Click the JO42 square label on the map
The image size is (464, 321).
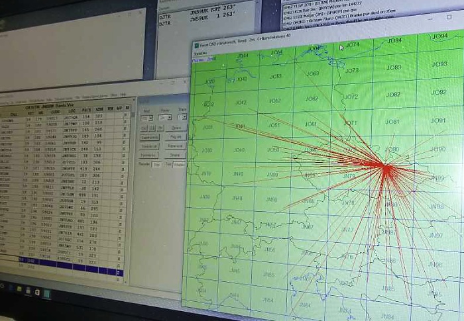pos(241,103)
